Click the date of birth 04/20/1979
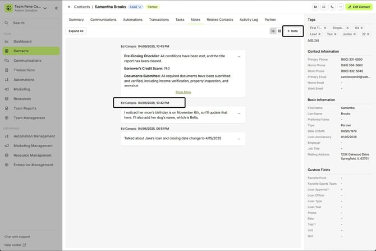This screenshot has width=376, height=251. tap(349, 131)
